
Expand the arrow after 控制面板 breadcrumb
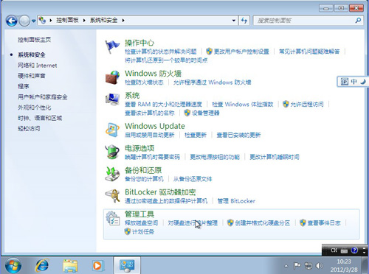[84, 21]
